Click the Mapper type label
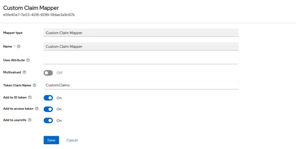Image resolution: width=296 pixels, height=149 pixels. (x=13, y=33)
